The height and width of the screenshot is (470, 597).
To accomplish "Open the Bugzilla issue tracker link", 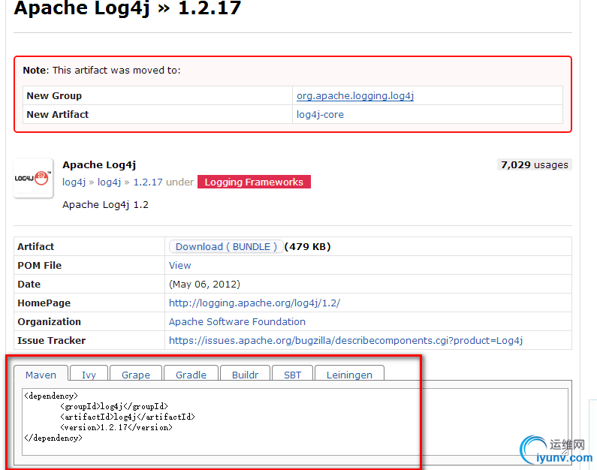I will [x=345, y=340].
